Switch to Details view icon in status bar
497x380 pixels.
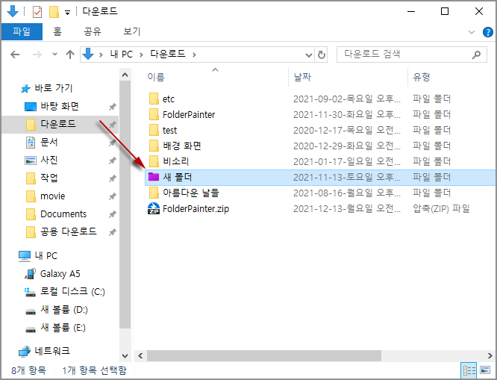[469, 370]
